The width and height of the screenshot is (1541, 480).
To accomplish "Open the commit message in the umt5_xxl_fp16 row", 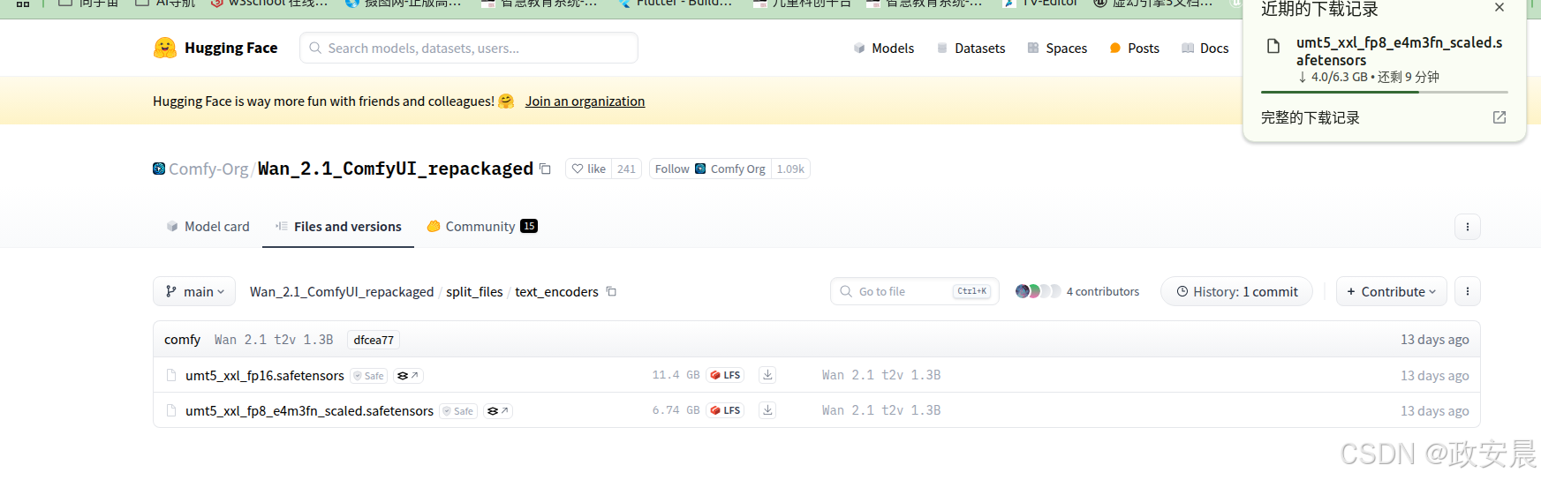I will (x=881, y=375).
